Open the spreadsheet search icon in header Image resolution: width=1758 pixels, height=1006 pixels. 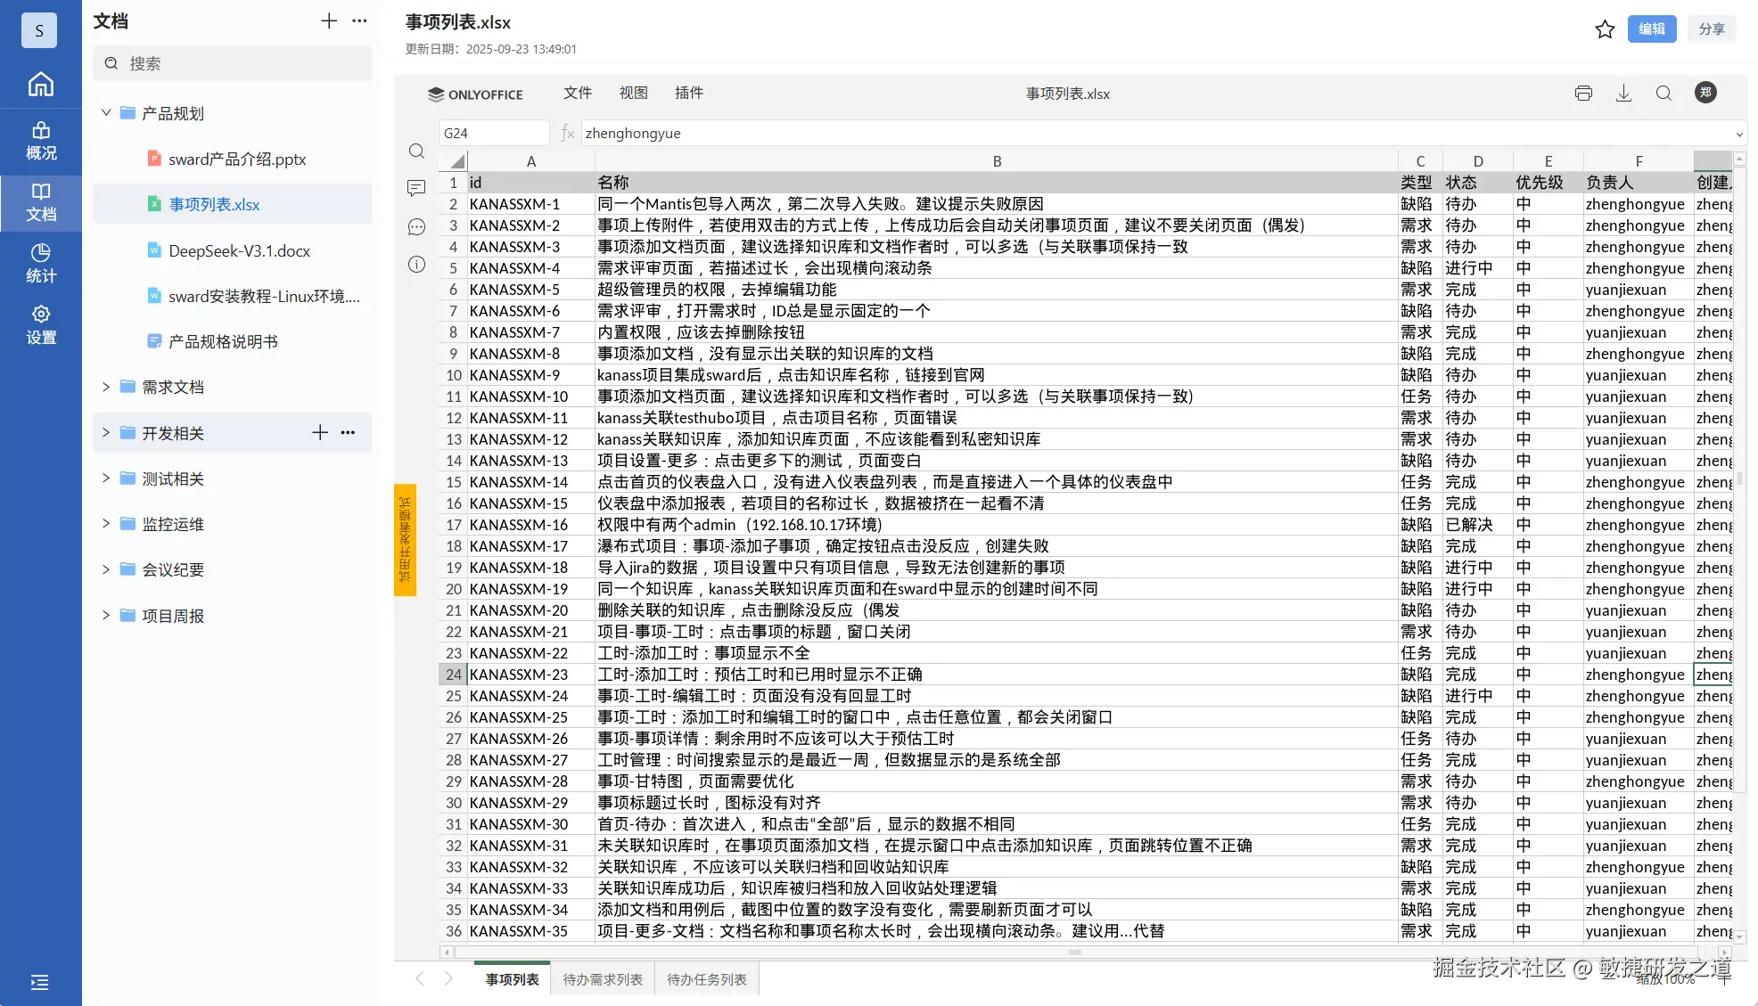pyautogui.click(x=1664, y=94)
